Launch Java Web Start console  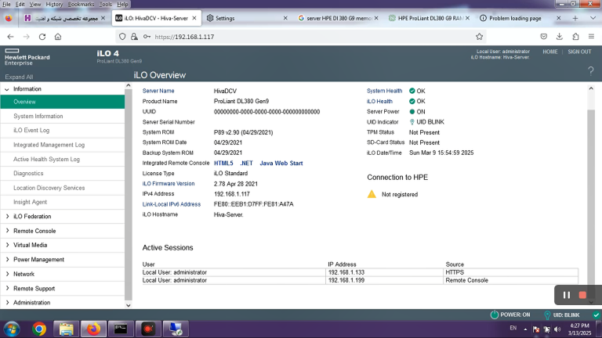point(281,164)
